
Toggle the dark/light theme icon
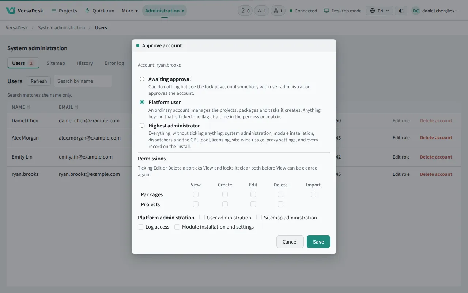(x=401, y=11)
